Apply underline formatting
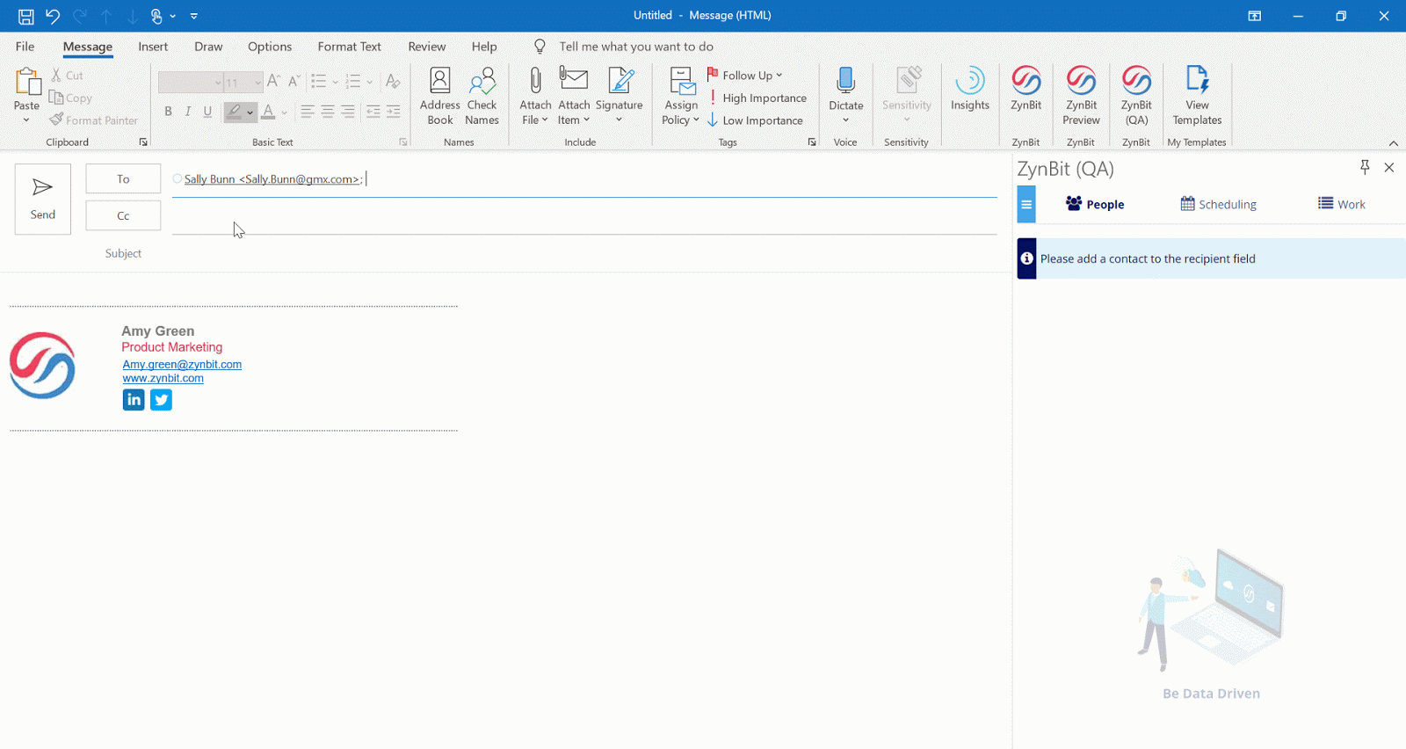This screenshot has height=749, width=1406. coord(207,112)
